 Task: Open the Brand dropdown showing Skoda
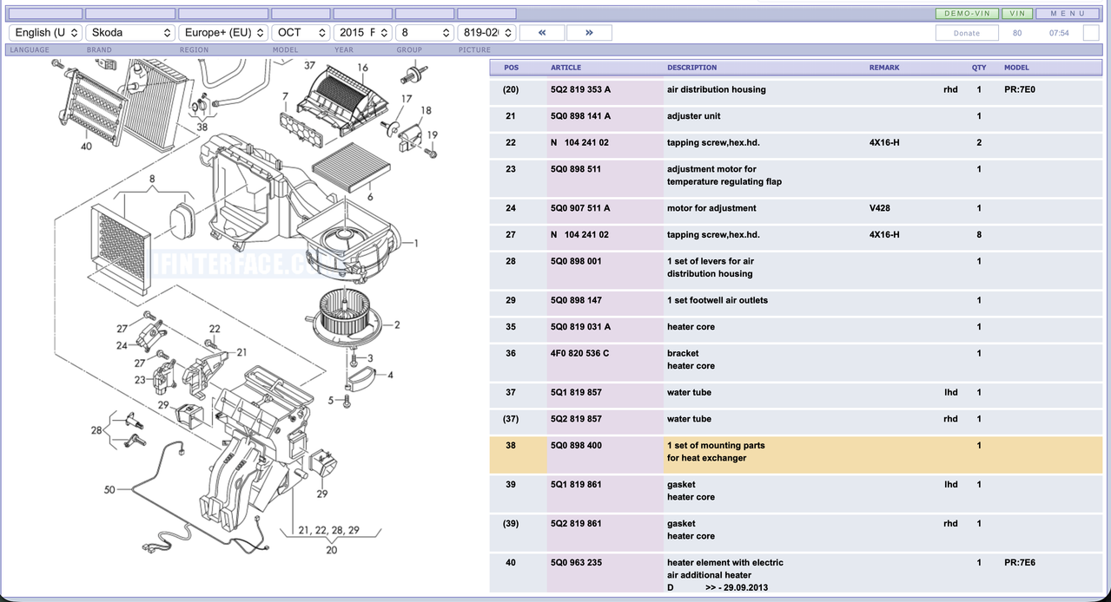(x=131, y=33)
